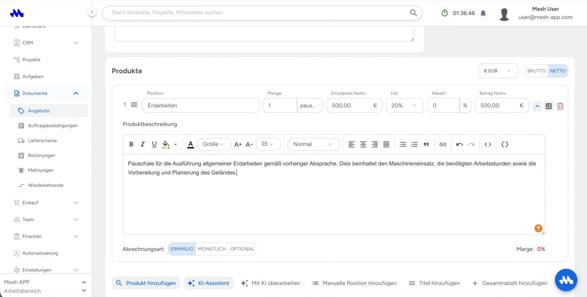Switch price mode to BRUTTO
The width and height of the screenshot is (587, 297).
coord(536,71)
